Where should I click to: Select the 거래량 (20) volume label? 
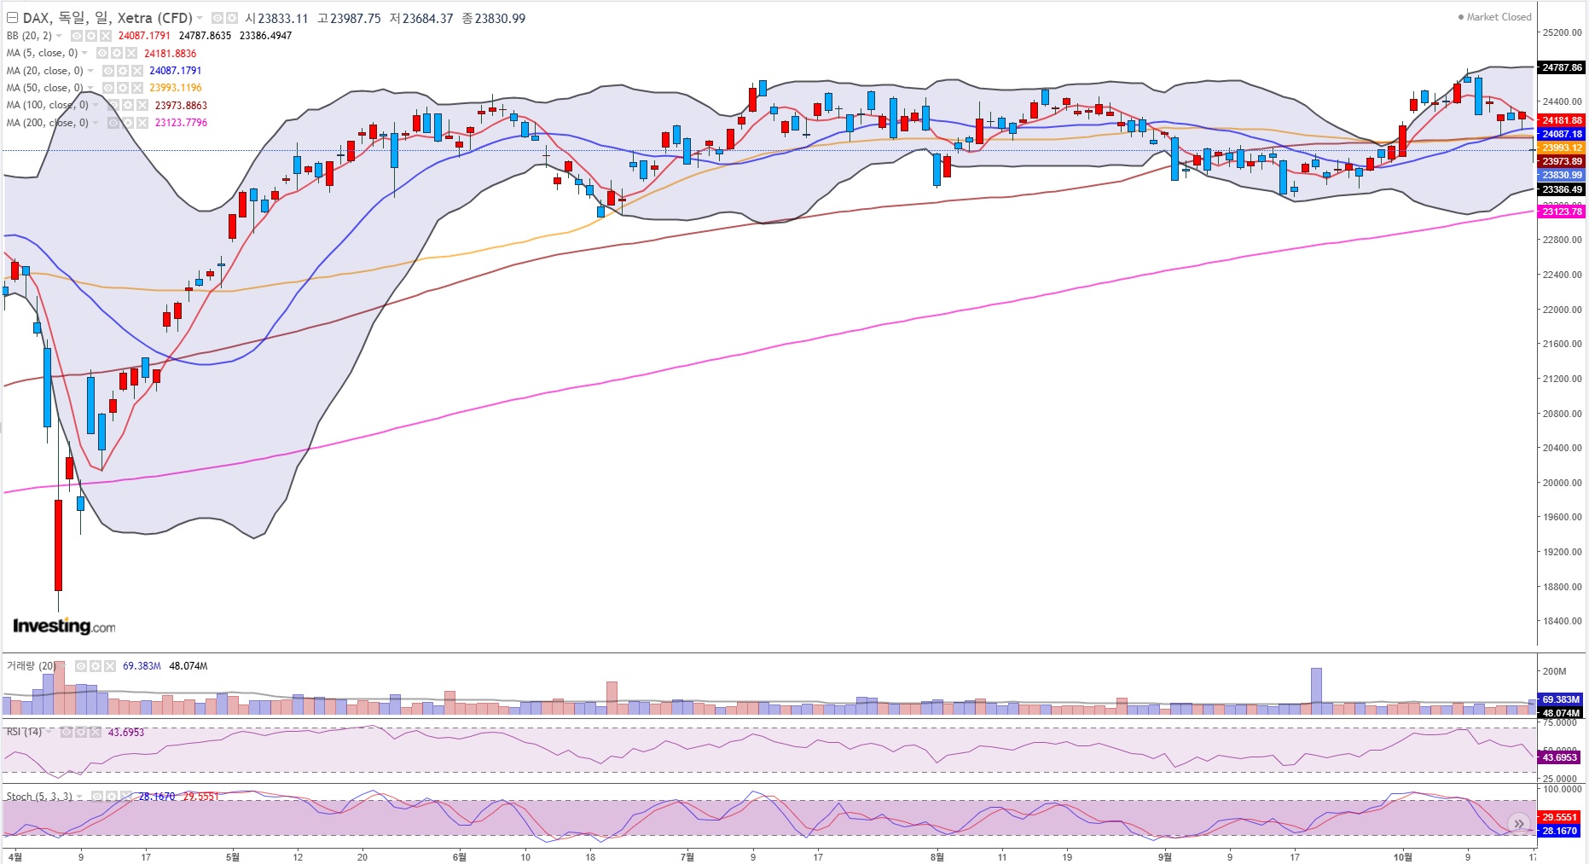pos(32,666)
